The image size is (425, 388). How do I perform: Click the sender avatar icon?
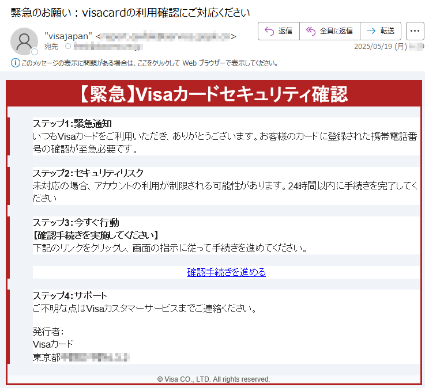[24, 41]
